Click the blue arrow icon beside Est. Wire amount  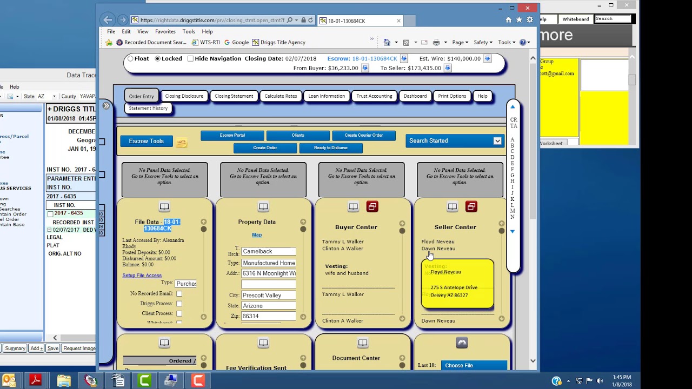coord(487,58)
